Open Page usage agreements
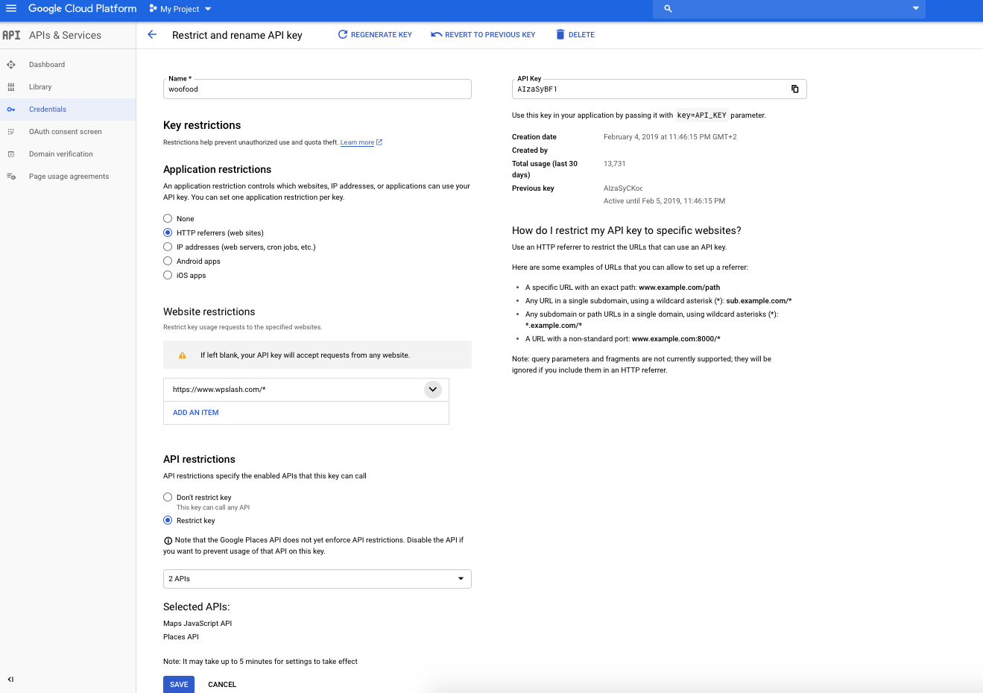This screenshot has height=693, width=983. tap(68, 177)
